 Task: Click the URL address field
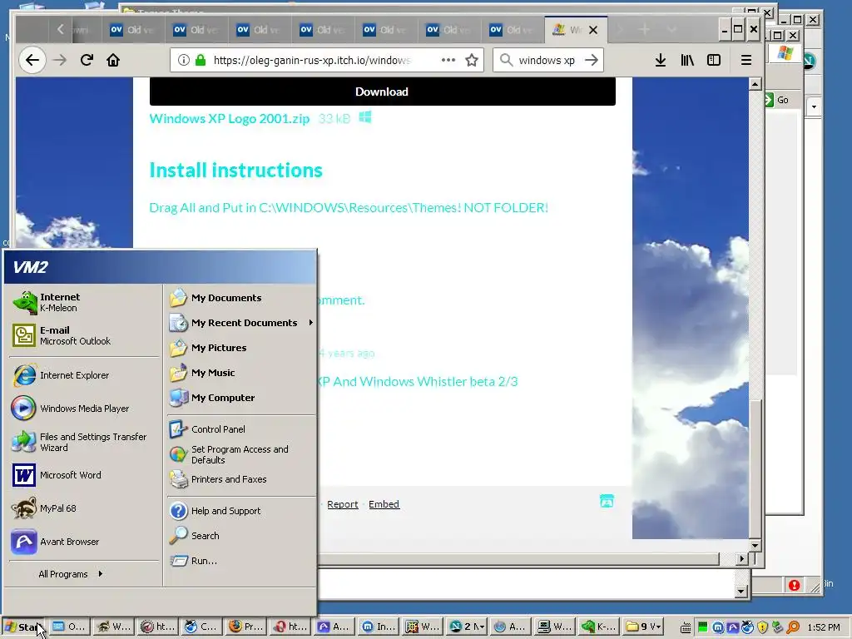click(313, 60)
